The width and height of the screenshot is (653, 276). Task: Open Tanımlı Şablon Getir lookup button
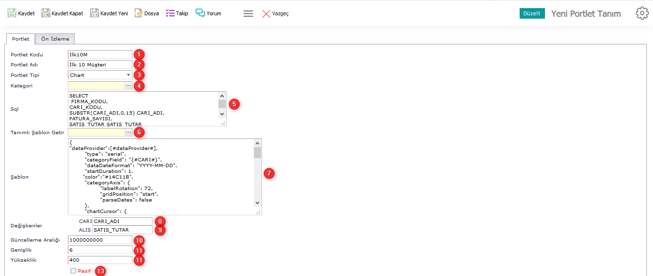pos(128,132)
